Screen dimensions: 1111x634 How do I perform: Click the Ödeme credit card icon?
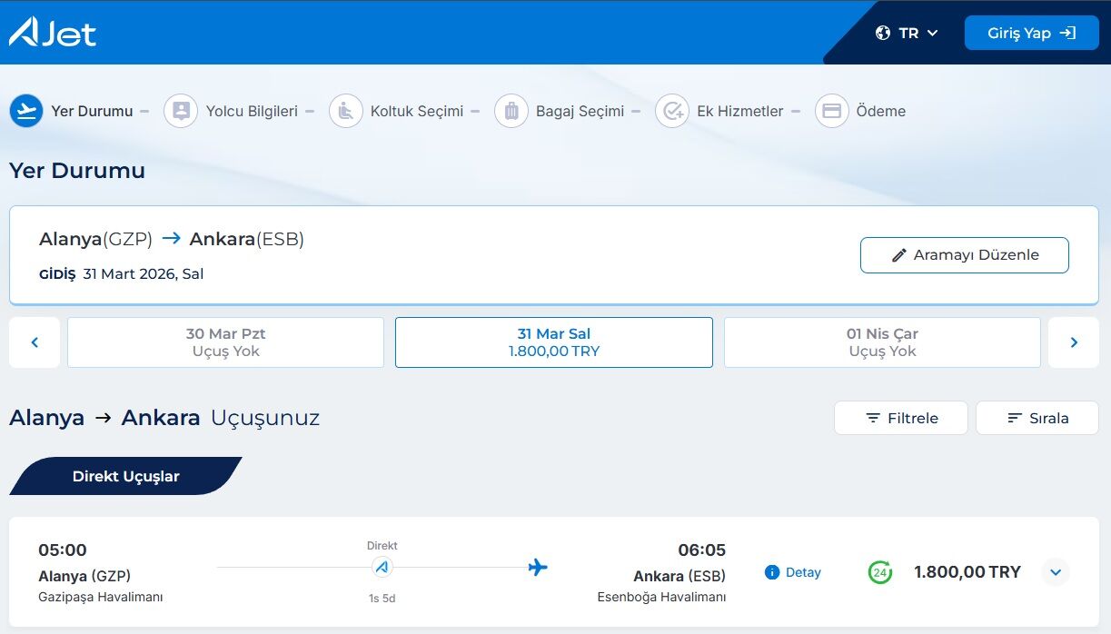click(x=831, y=111)
